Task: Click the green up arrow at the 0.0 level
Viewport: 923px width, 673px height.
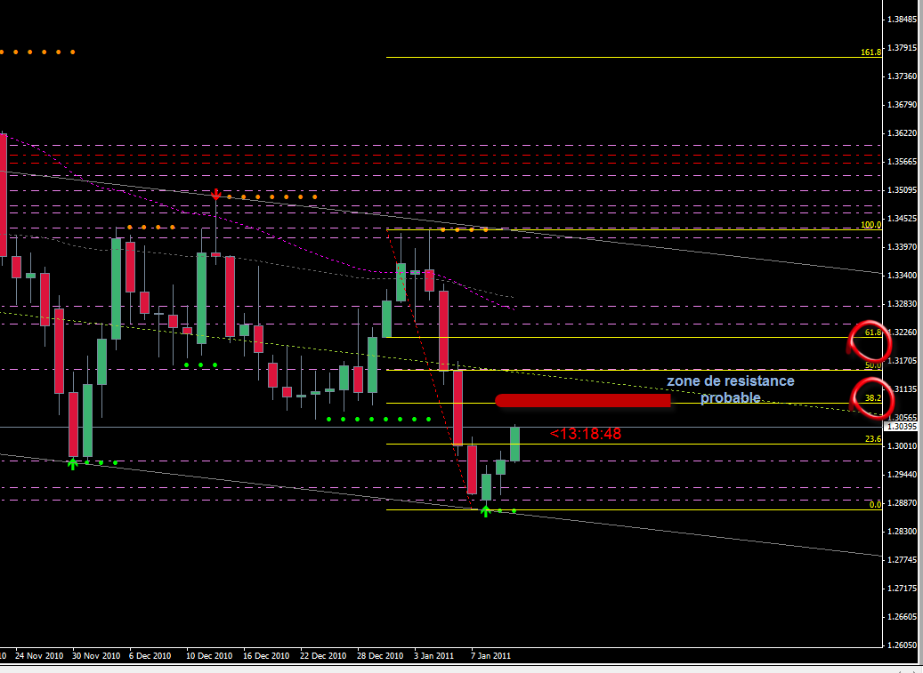Action: click(x=486, y=511)
